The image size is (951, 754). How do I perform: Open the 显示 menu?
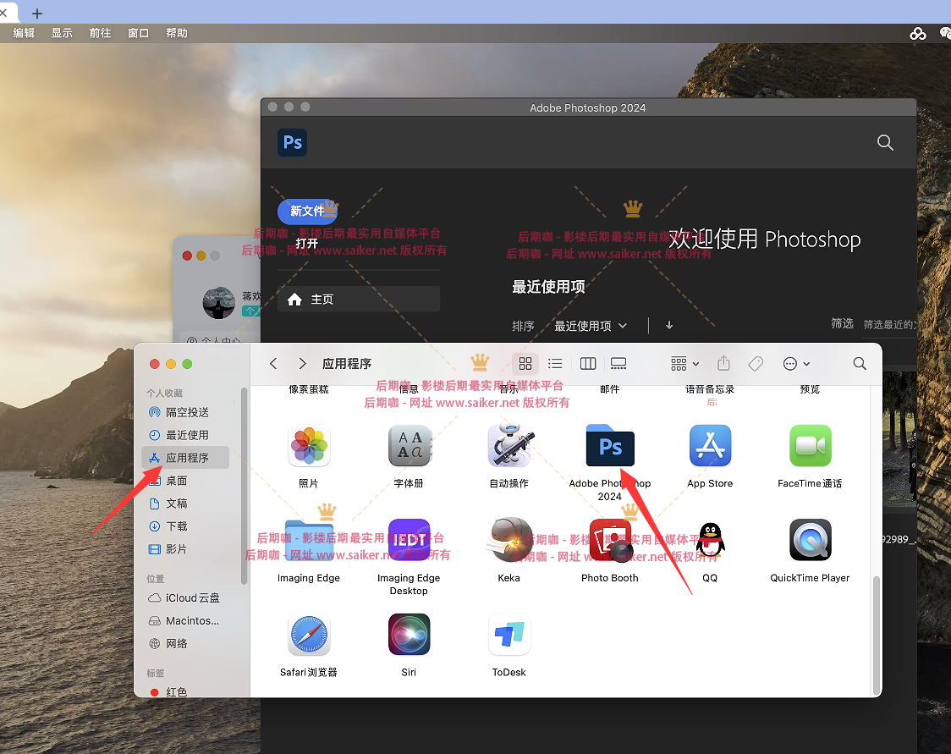tap(62, 33)
